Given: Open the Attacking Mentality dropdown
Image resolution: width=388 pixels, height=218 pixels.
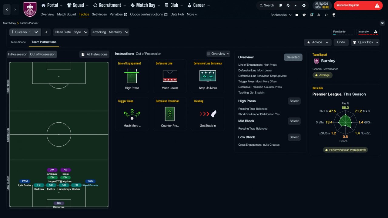Looking at the screenshot, I should pyautogui.click(x=110, y=32).
